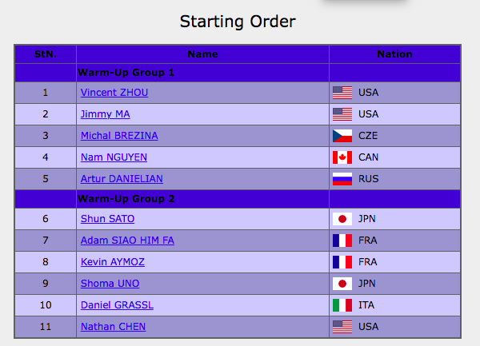Click the USA flag beside Vincent ZHOU
The image size is (480, 346).
(342, 93)
